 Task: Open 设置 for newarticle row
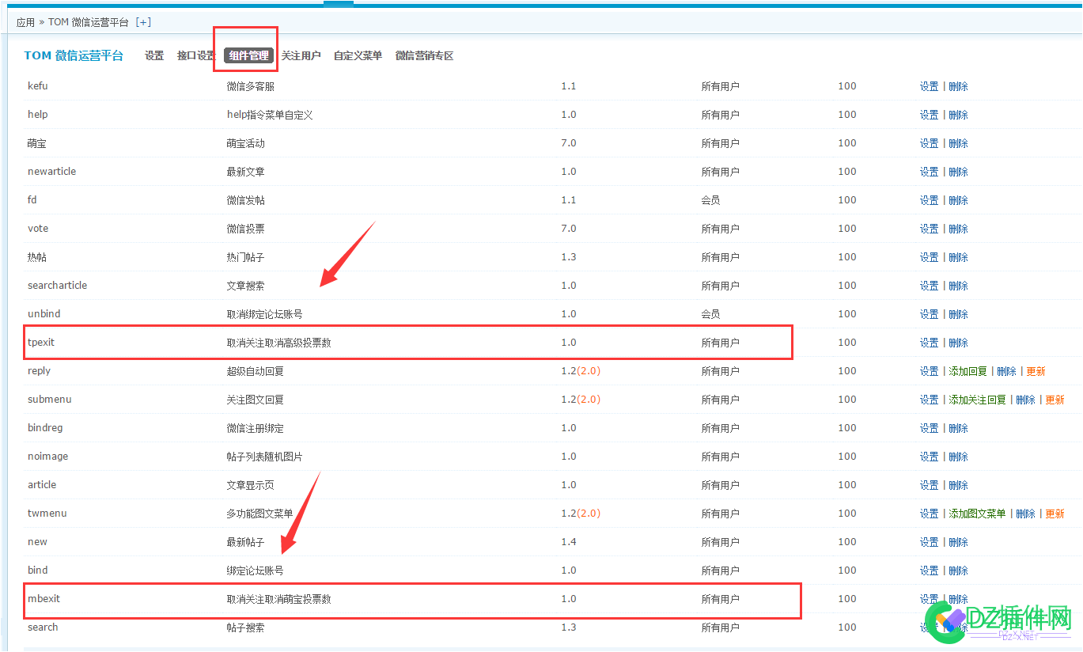(929, 172)
